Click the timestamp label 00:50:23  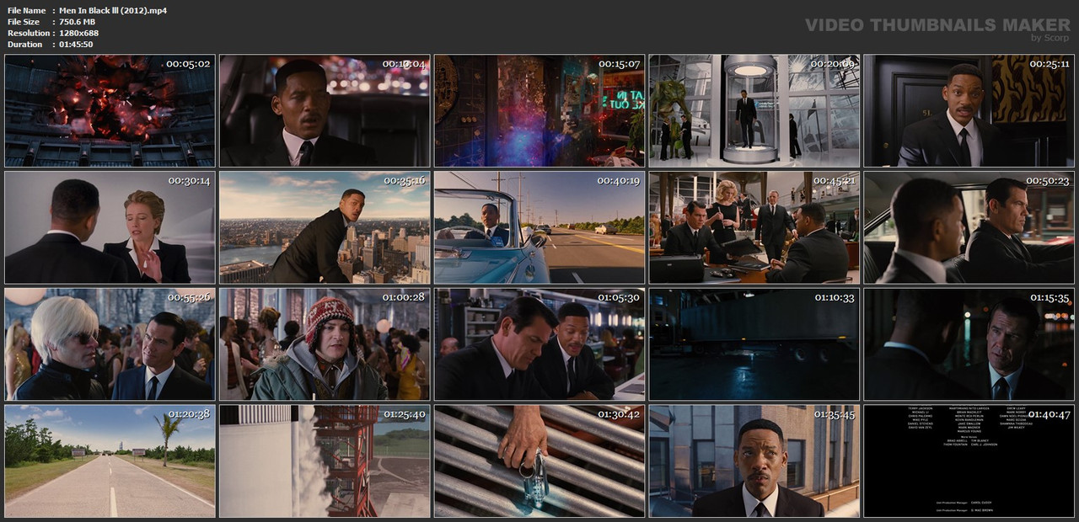pyautogui.click(x=1049, y=181)
